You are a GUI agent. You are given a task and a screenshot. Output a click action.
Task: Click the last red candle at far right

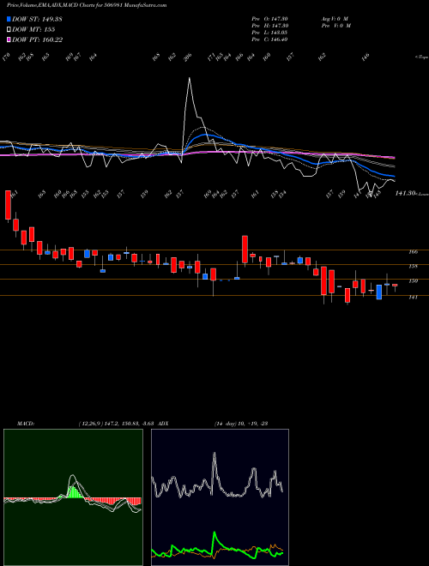pos(395,286)
